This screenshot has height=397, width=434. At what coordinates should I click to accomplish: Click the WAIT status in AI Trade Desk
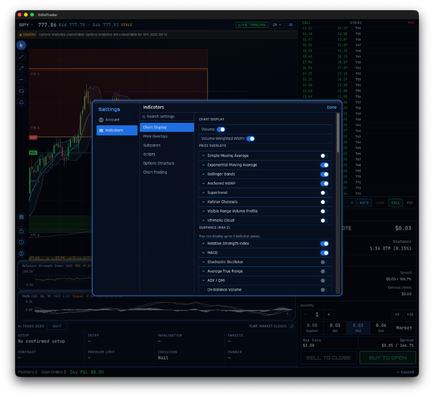click(x=57, y=326)
